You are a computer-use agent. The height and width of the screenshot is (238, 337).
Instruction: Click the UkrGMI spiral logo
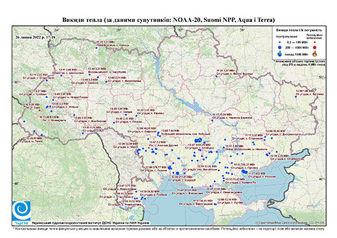[21, 211]
